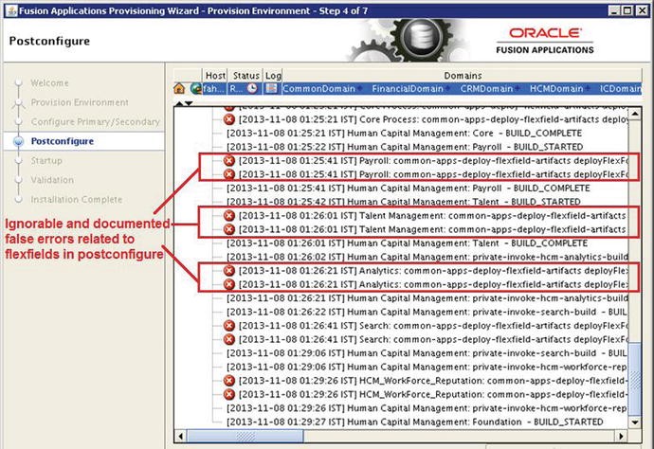Select the 01:25:21 Human Capital Management Core BUILD_COMPLETE line
654x449 pixels.
pyautogui.click(x=404, y=134)
